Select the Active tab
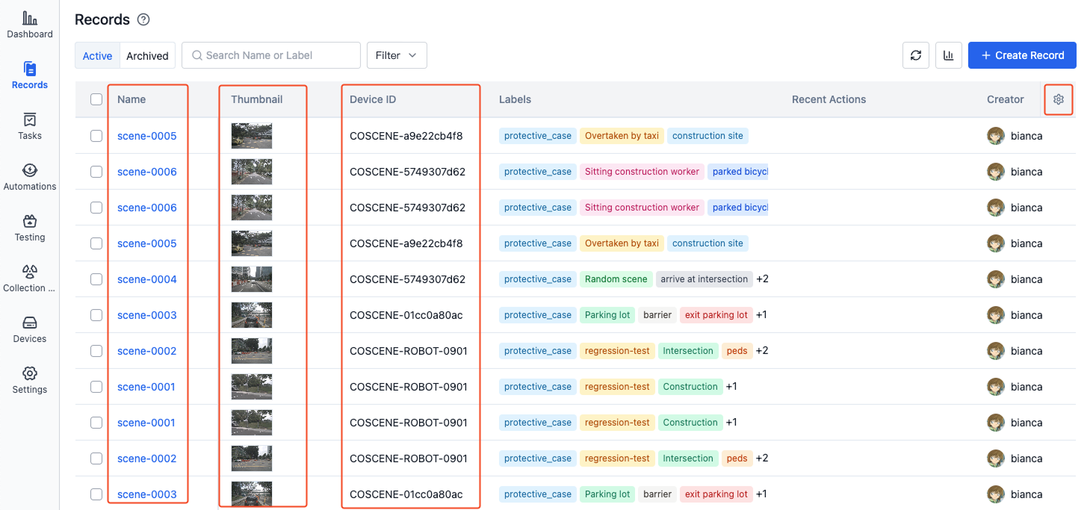Screen dimensions: 1090x510 click(x=97, y=56)
